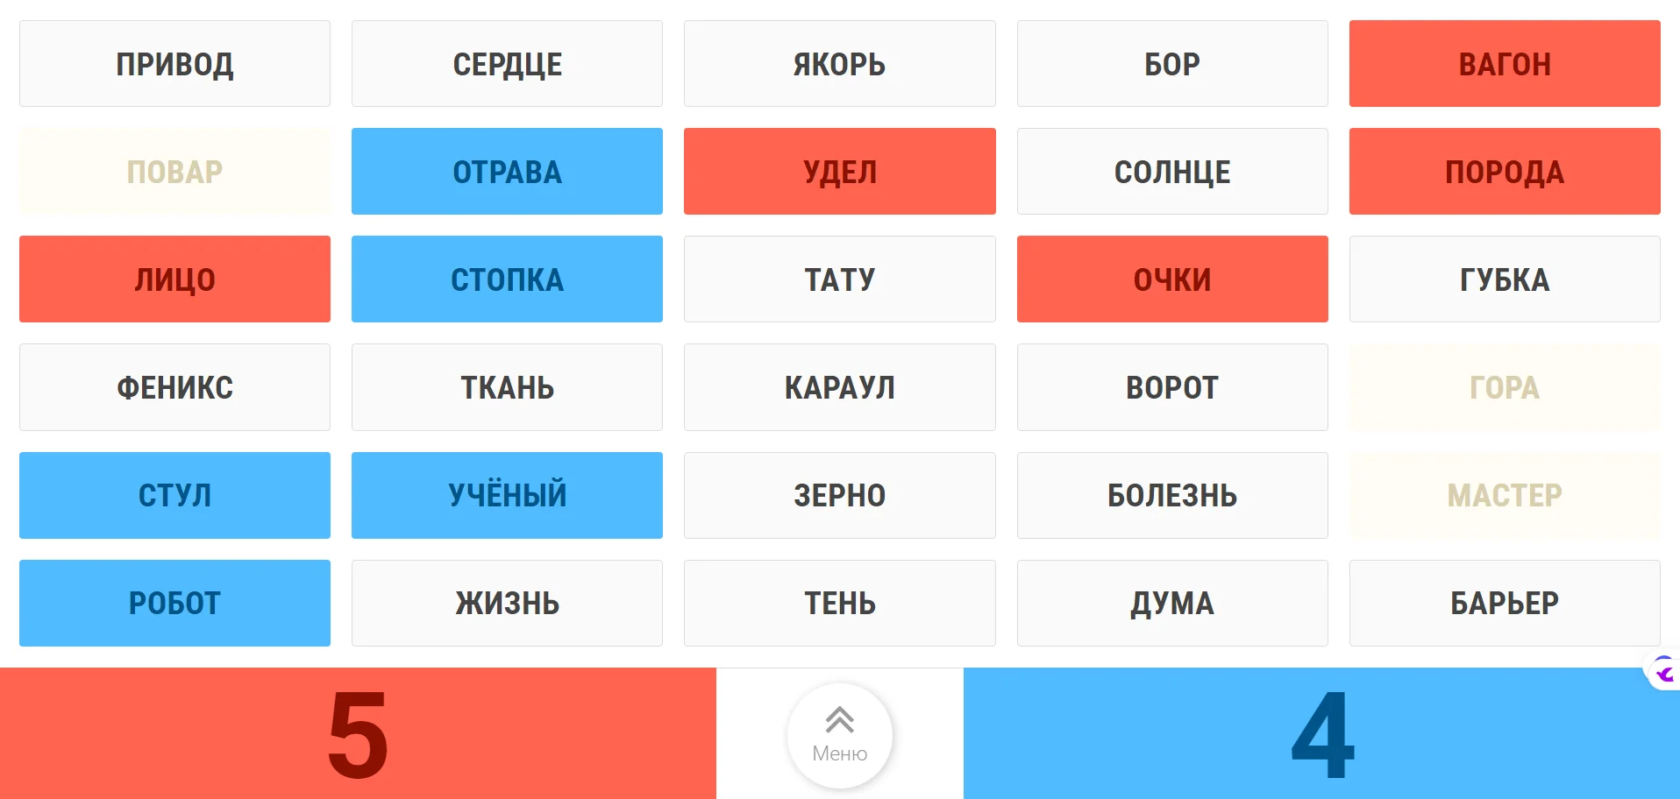This screenshot has height=799, width=1680.
Task: Select the word card ПРИВОД
Action: tap(174, 64)
